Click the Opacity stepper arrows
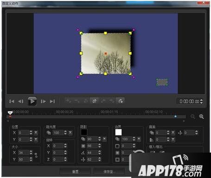 [65, 133]
